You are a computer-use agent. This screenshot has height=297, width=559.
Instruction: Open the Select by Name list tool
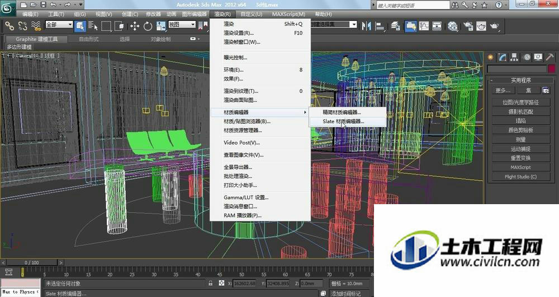[x=93, y=26]
